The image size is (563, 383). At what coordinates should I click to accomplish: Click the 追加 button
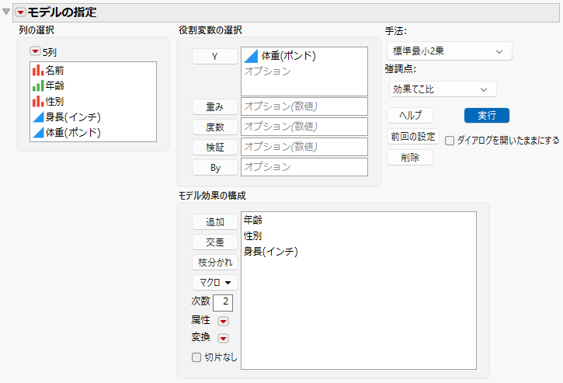[x=214, y=221]
